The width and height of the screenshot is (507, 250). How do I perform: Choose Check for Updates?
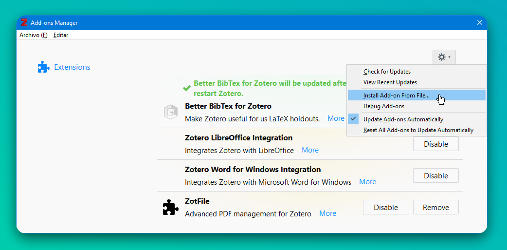[416, 72]
